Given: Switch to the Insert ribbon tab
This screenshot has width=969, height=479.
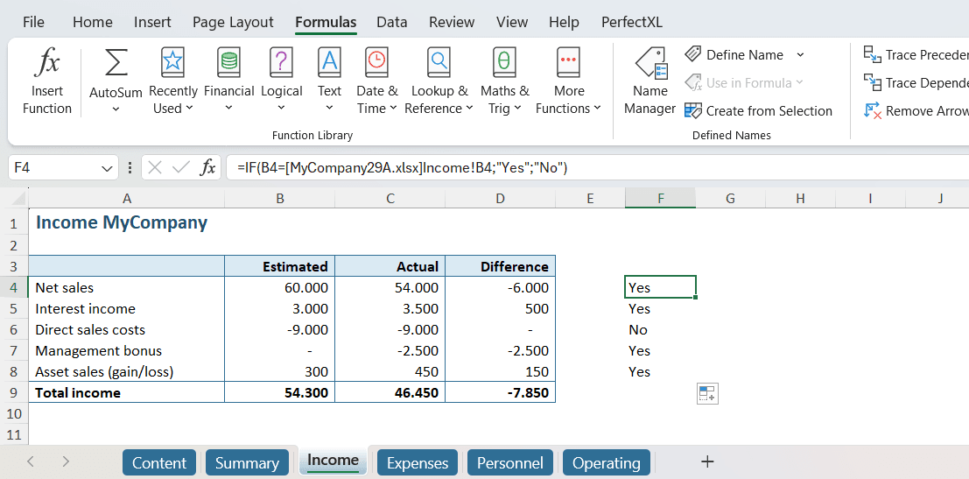Looking at the screenshot, I should pyautogui.click(x=152, y=22).
